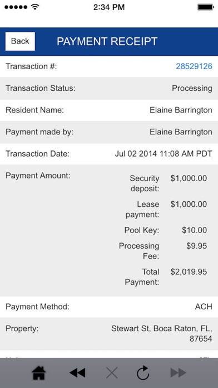Tap the Wi-Fi status icon
Image resolution: width=218 pixels, height=388 pixels.
click(36, 7)
